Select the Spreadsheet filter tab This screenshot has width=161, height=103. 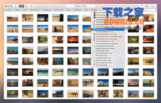click(47, 10)
